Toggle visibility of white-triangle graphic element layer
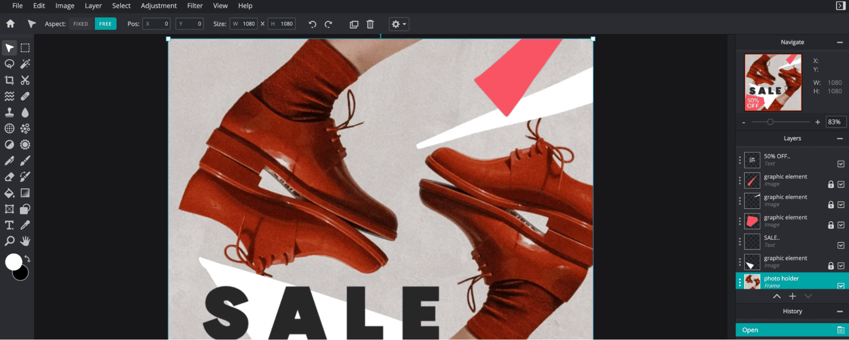Viewport: 849px width, 340px height. coord(841,266)
